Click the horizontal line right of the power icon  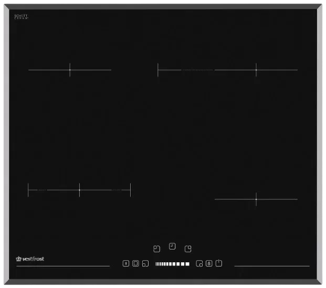pyautogui.click(x=271, y=266)
